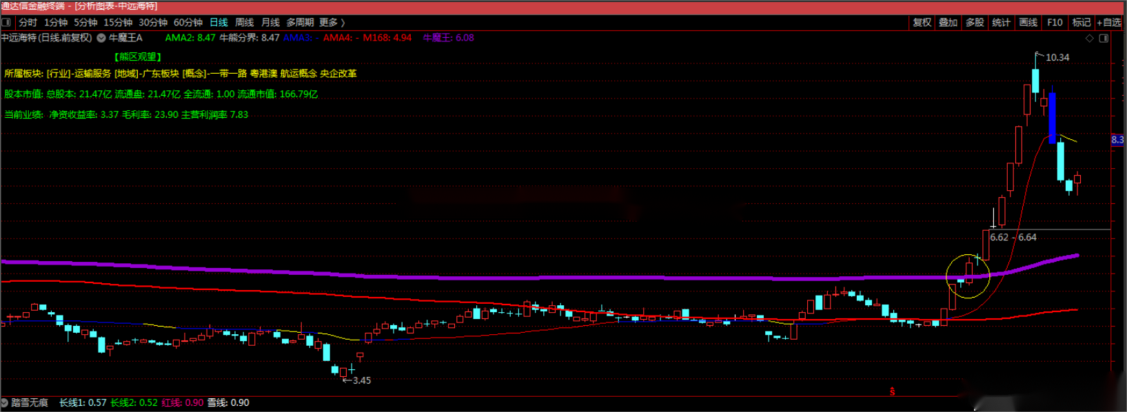
Task: Switch to the 5分钟 period tab
Action: 85,22
